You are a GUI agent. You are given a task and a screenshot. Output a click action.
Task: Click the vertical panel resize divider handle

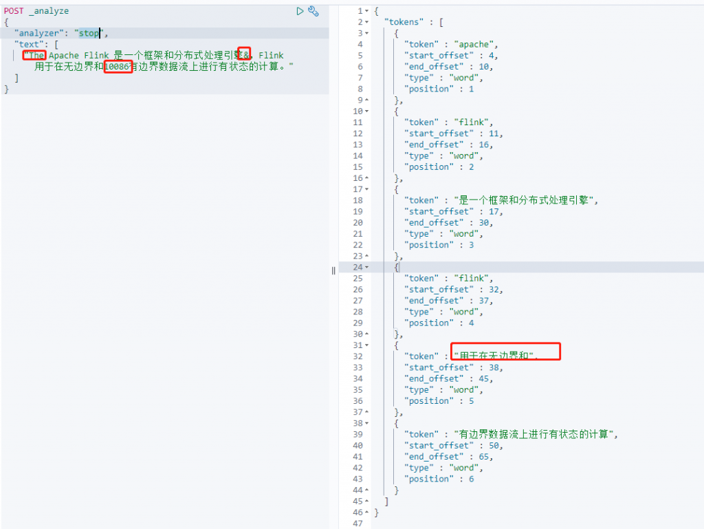point(333,270)
